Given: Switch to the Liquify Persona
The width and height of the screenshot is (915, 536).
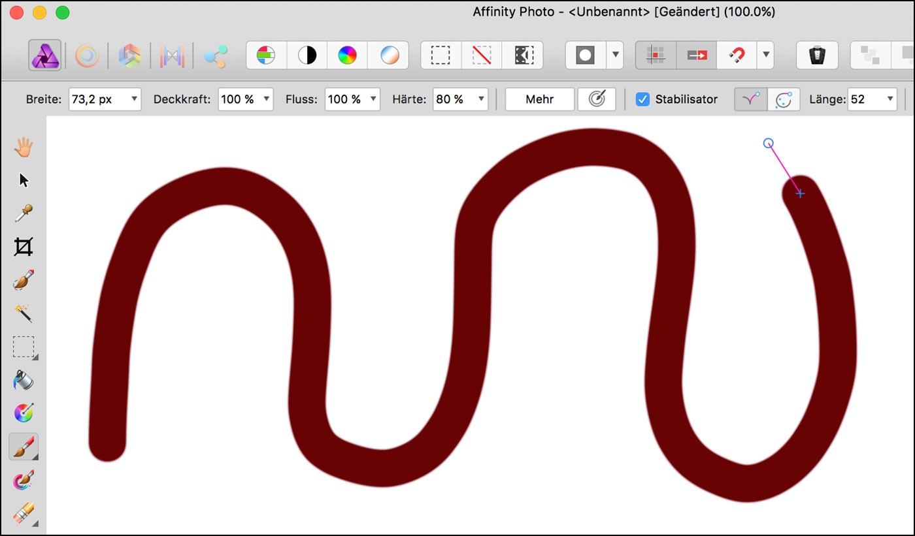Looking at the screenshot, I should point(87,56).
